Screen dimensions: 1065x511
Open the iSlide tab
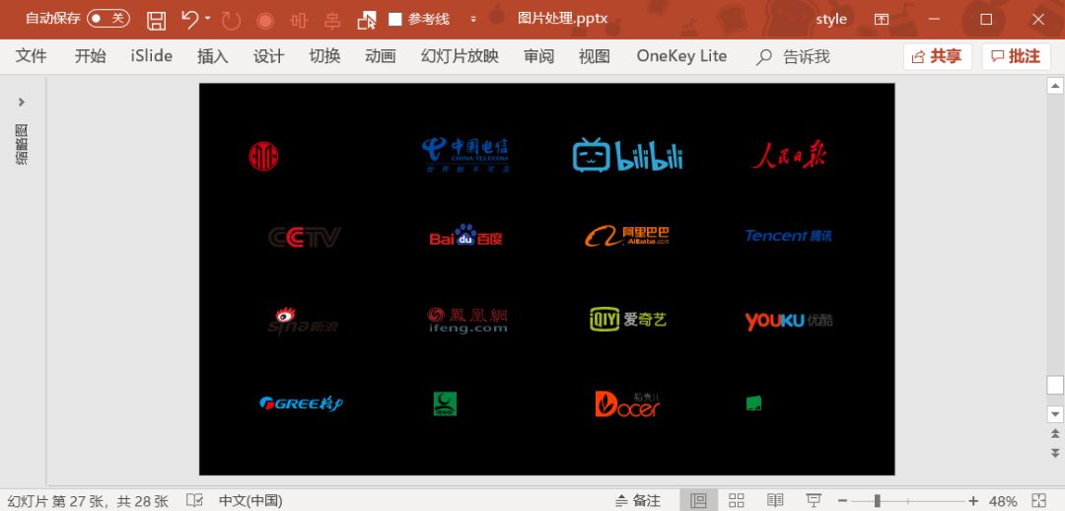(x=152, y=56)
